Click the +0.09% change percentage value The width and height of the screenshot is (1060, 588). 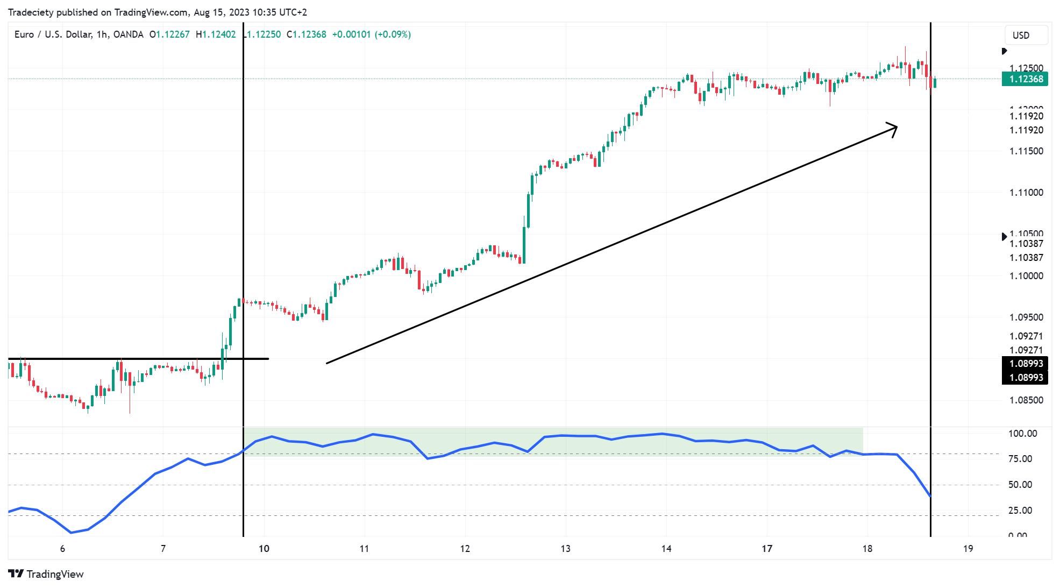coord(393,34)
